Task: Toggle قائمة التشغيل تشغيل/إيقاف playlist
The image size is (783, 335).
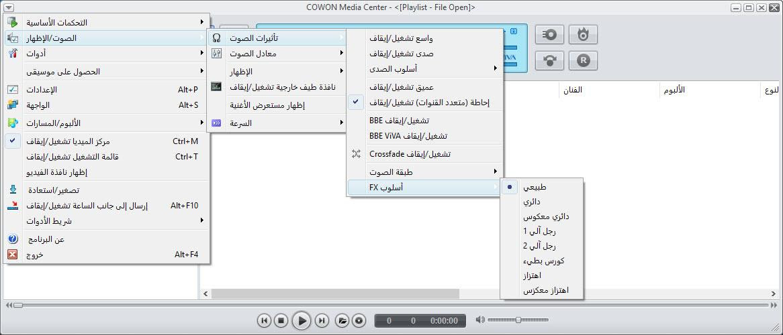Action: pos(106,157)
